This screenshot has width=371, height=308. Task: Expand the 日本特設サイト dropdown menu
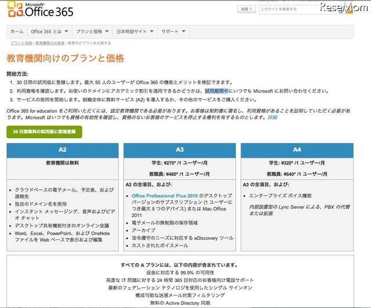click(135, 31)
